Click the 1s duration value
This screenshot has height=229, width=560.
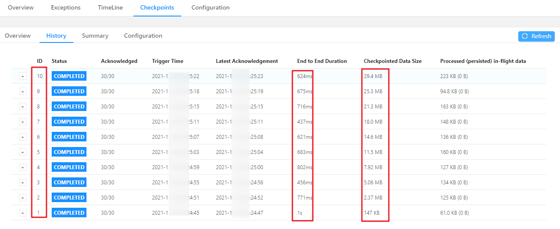pyautogui.click(x=300, y=213)
